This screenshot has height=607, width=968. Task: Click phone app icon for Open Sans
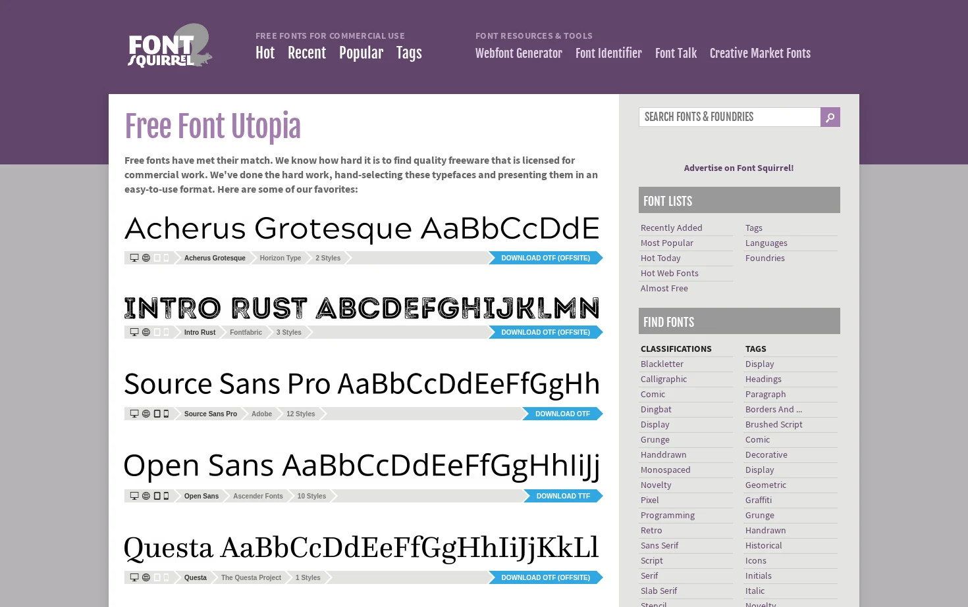[166, 496]
